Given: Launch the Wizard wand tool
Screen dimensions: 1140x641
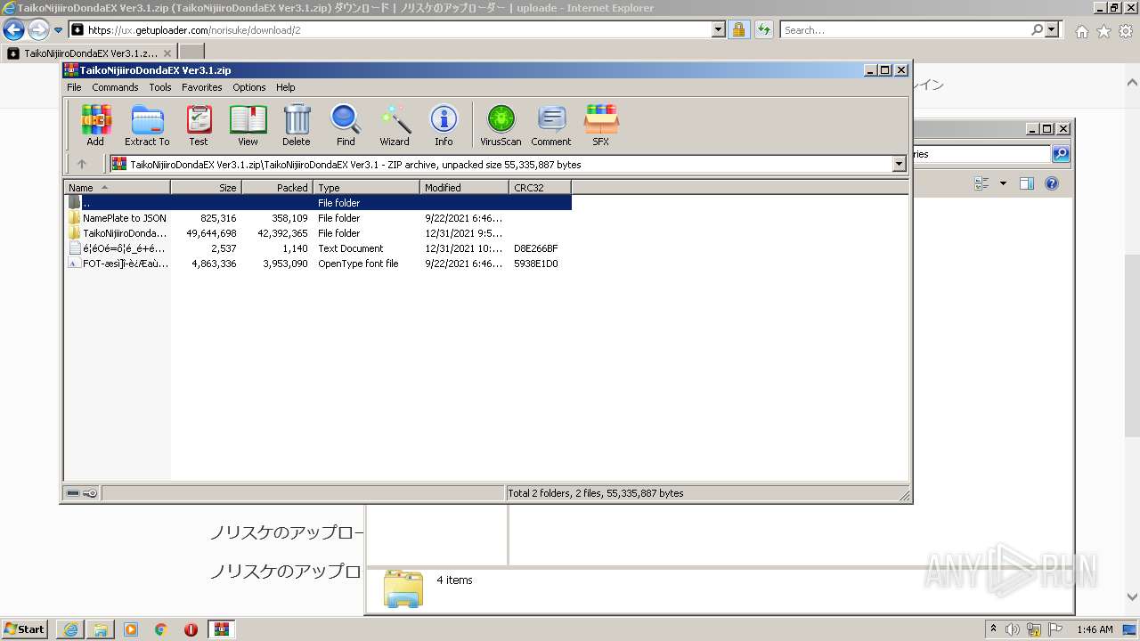Looking at the screenshot, I should (395, 125).
